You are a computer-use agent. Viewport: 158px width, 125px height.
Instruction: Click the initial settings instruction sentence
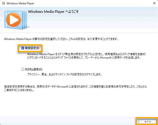(61, 39)
